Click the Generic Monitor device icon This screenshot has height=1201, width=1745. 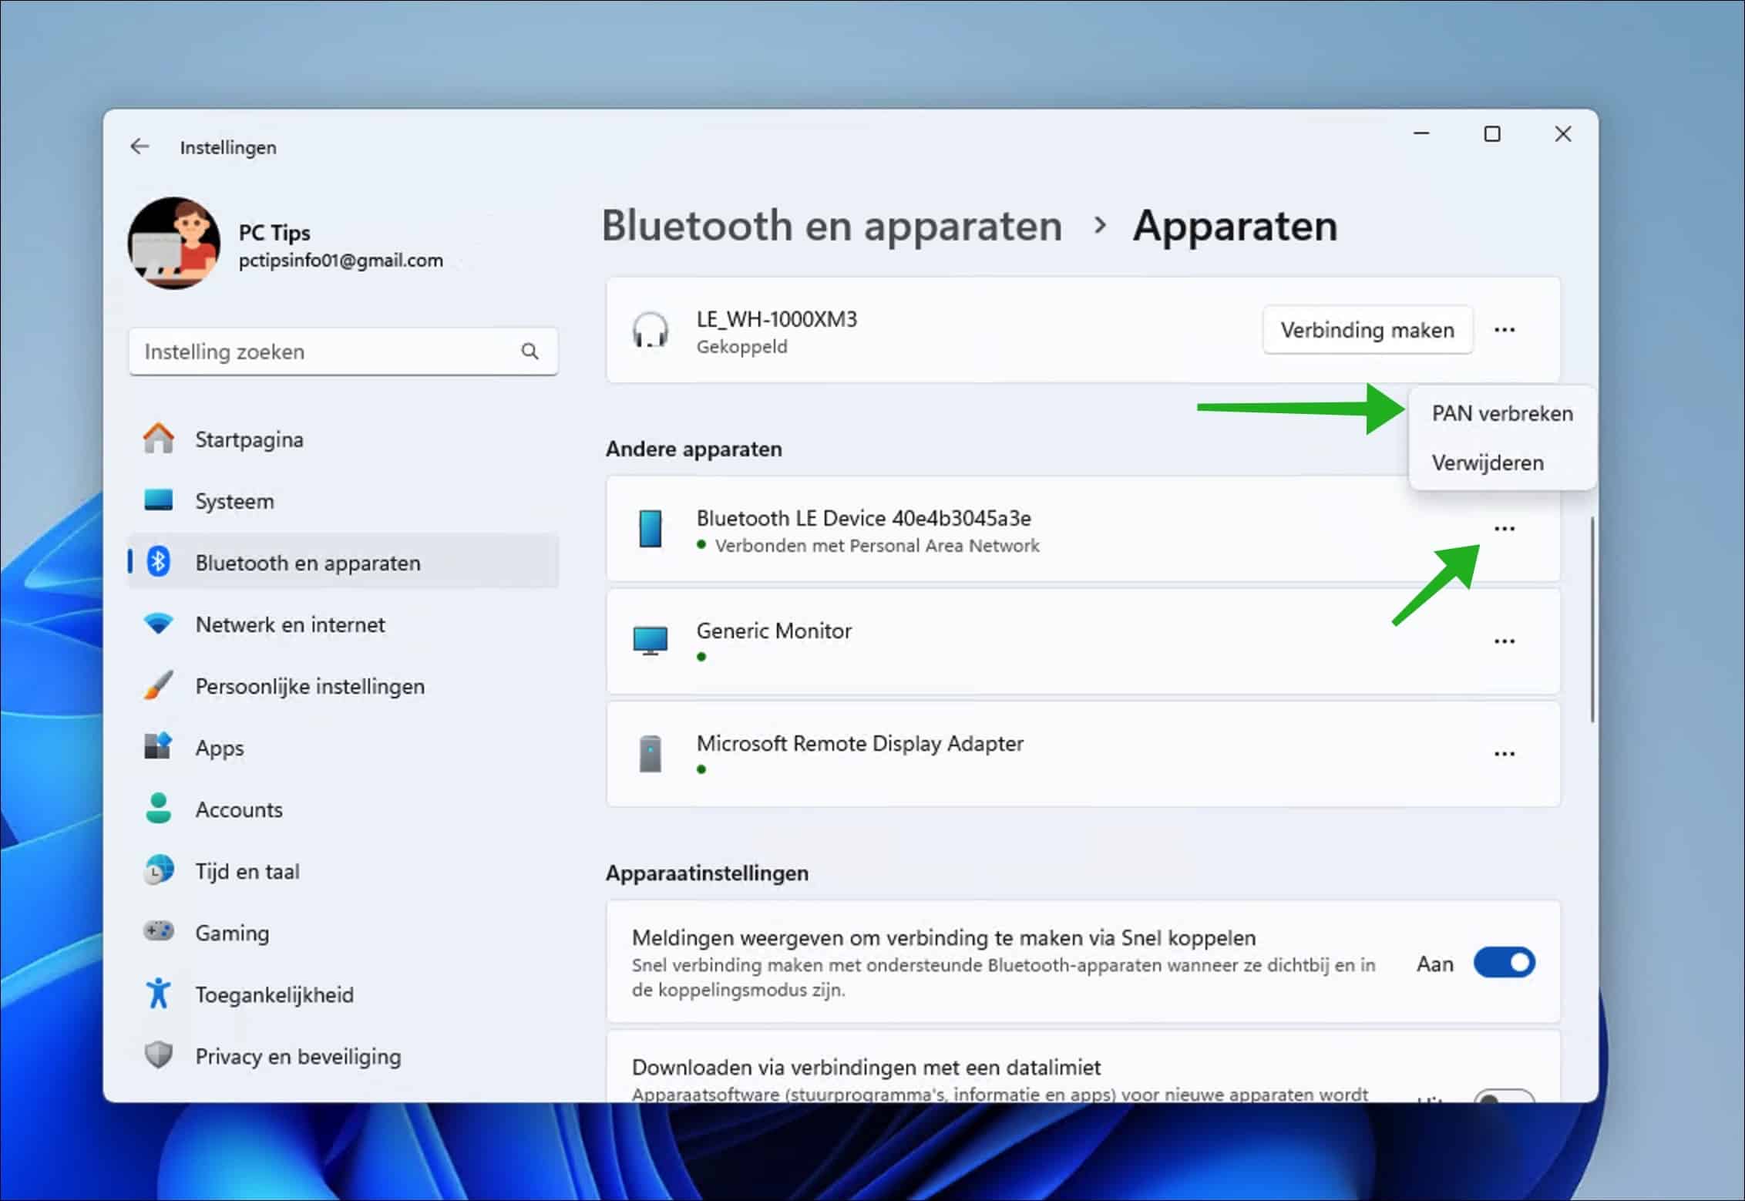pos(651,641)
